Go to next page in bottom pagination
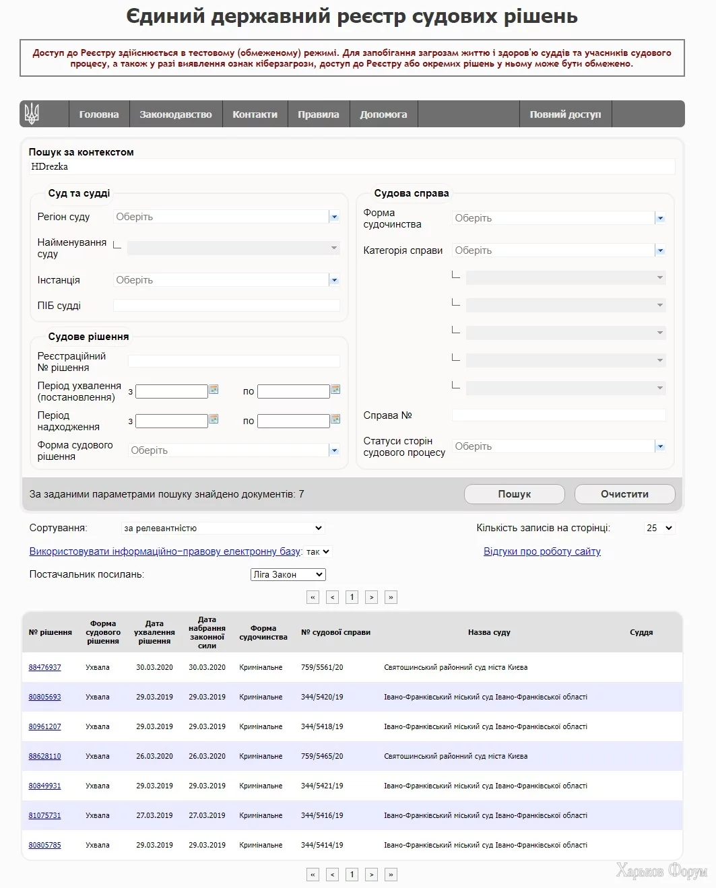This screenshot has width=716, height=888. coord(371,875)
